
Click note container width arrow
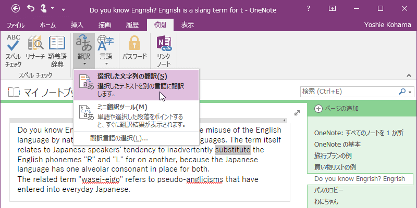pos(285,121)
